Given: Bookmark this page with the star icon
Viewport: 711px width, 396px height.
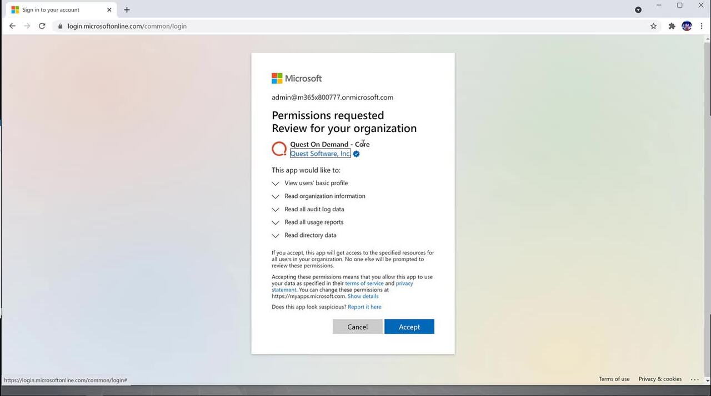Looking at the screenshot, I should [653, 26].
